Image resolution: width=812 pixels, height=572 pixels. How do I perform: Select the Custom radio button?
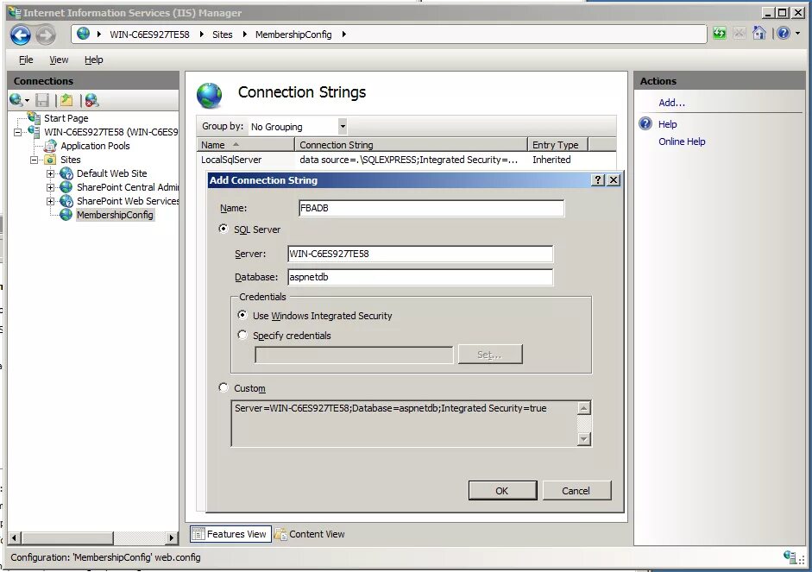point(223,387)
